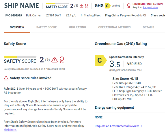The width and height of the screenshot is (168, 134).
Task: Click the large safety score progress bar
Action: 20,57
